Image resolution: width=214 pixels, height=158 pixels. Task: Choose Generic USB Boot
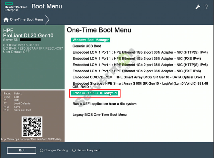[87, 46]
